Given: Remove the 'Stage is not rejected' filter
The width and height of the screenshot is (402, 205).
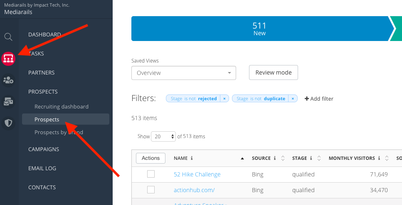Looking at the screenshot, I should (x=224, y=99).
